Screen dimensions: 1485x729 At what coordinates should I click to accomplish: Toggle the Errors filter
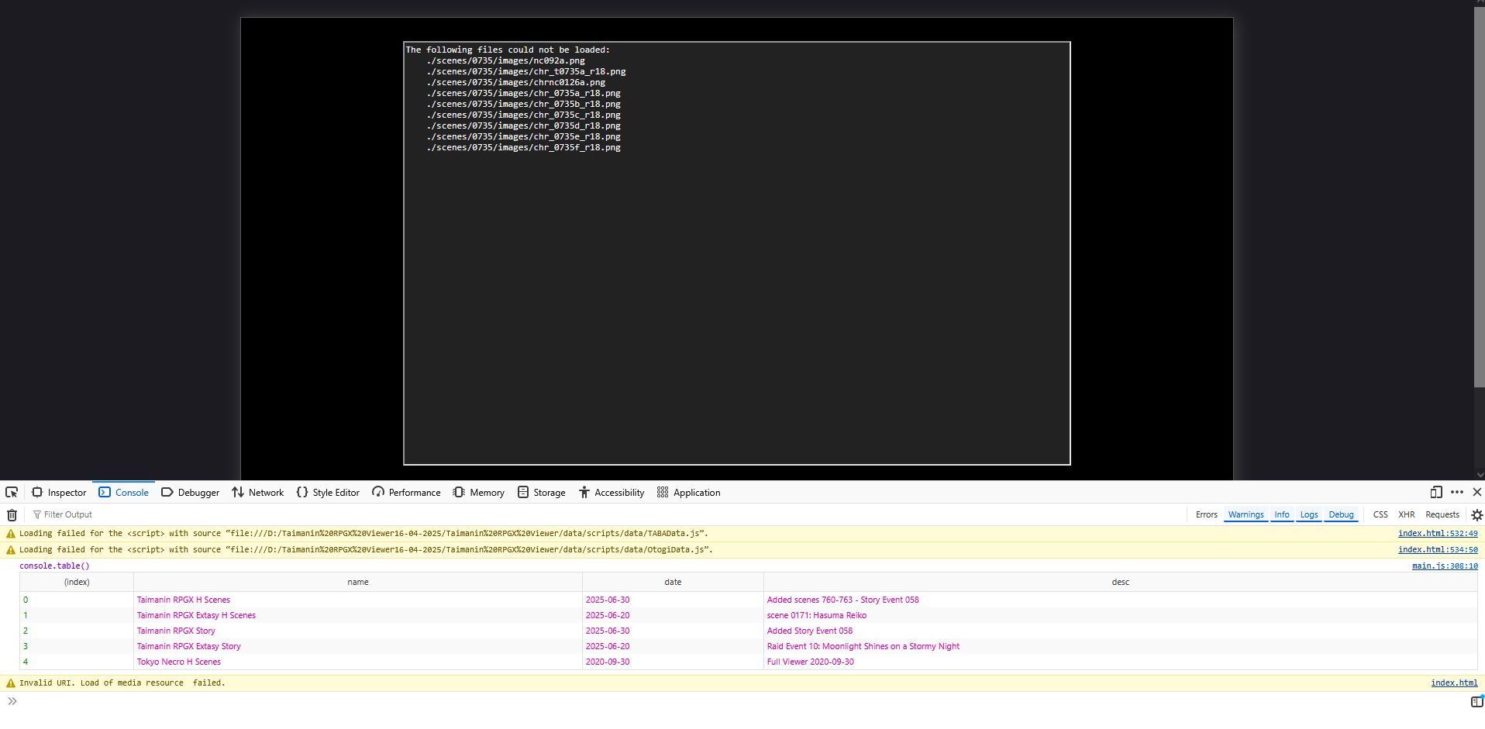click(1207, 515)
